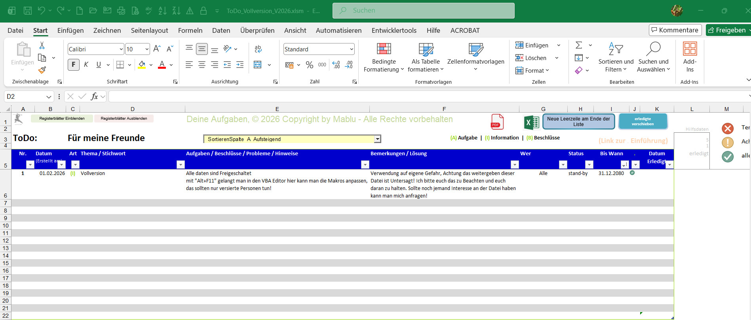Toggle bold formatting F button
751x320 pixels.
coord(74,65)
